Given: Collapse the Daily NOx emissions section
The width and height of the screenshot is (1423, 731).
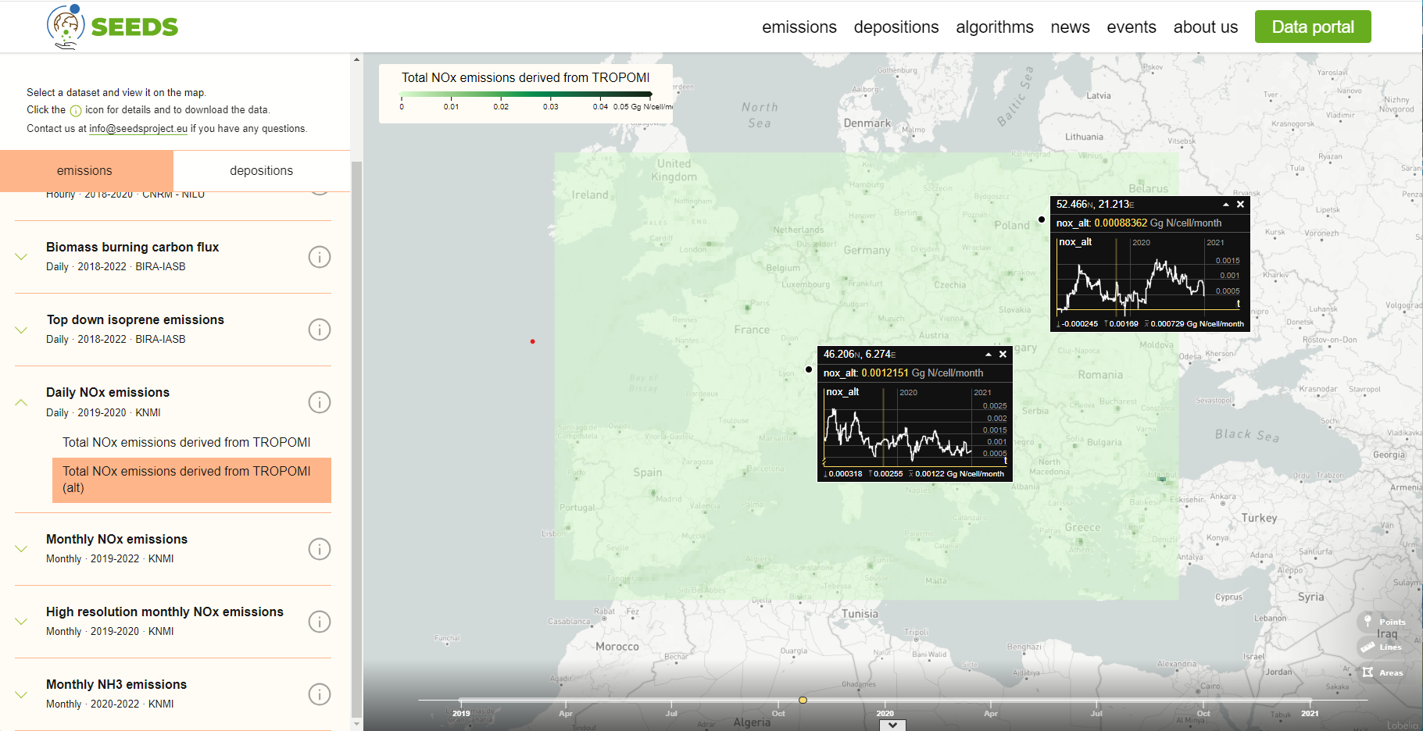Looking at the screenshot, I should click(x=21, y=402).
